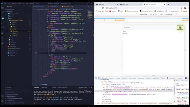The height and width of the screenshot is (107, 190).
Task: Click the blue media query bar
Action: click(110, 18)
